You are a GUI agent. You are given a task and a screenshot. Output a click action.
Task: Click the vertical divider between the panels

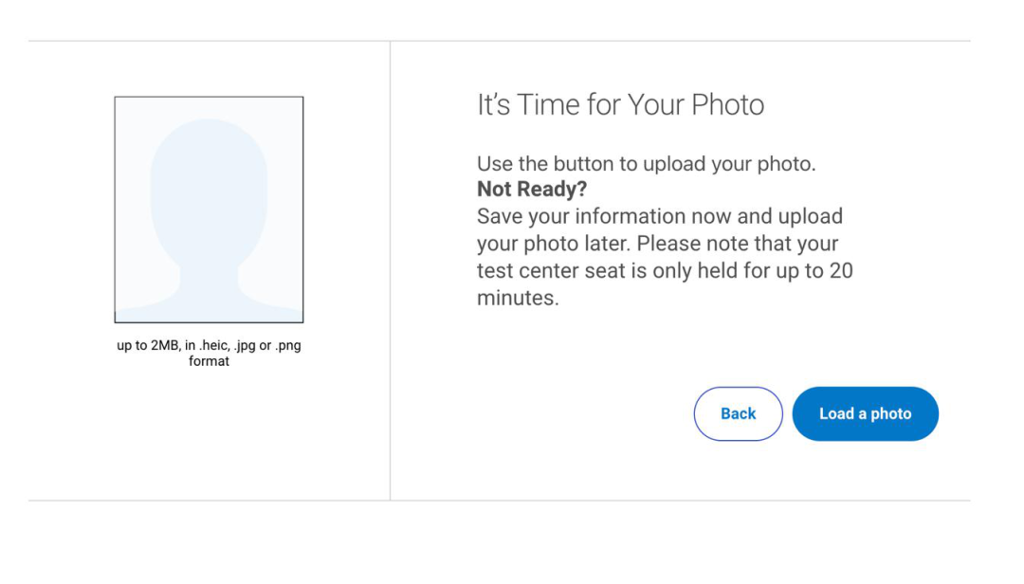point(390,270)
